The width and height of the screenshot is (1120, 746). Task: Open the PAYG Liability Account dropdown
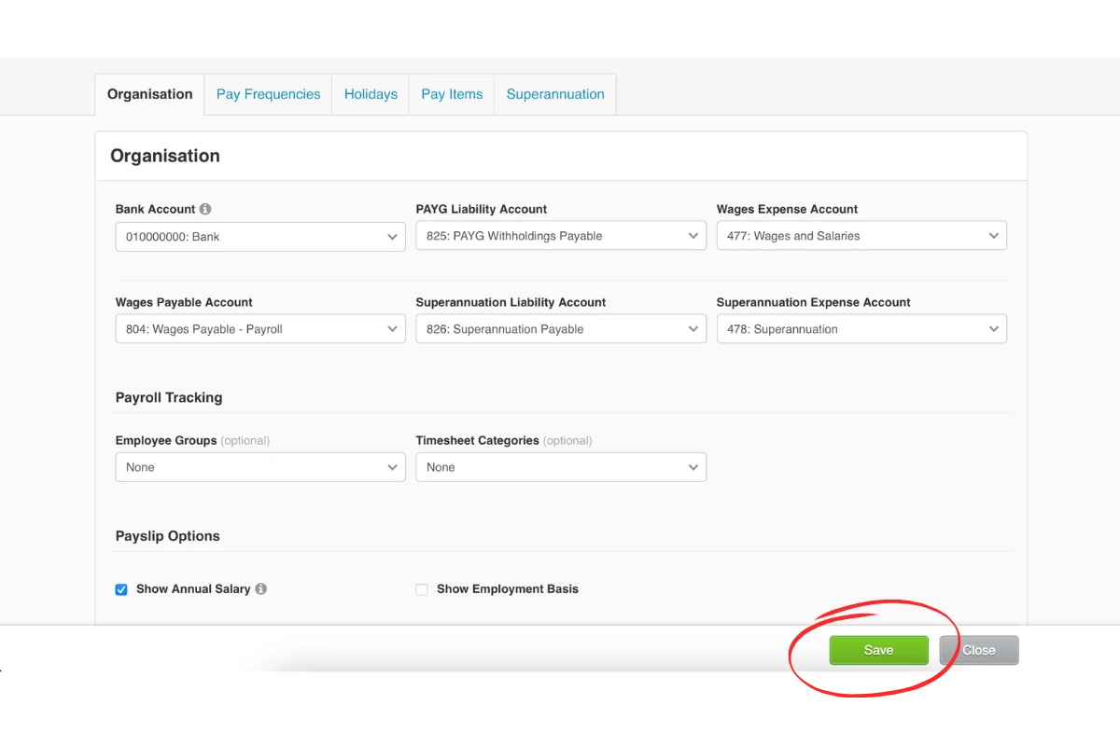pos(561,236)
